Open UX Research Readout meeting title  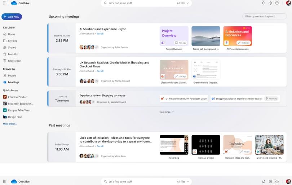click(x=114, y=65)
